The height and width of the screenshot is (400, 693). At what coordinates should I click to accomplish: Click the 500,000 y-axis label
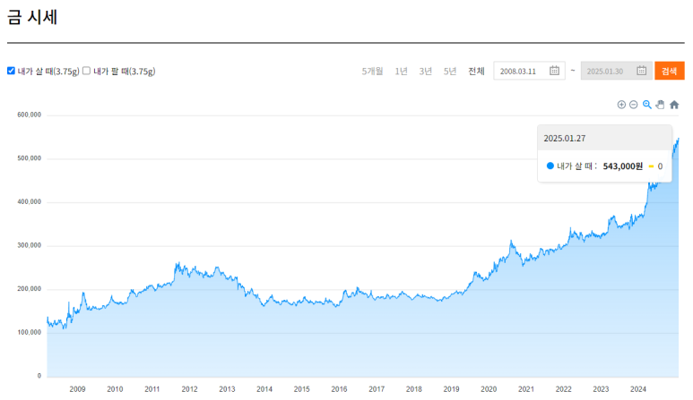tap(30, 158)
